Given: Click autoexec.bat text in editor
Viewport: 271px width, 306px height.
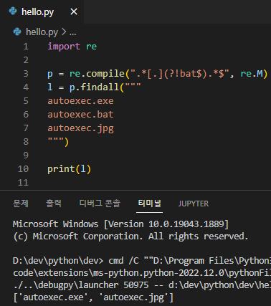Looking at the screenshot, I should click(80, 115).
